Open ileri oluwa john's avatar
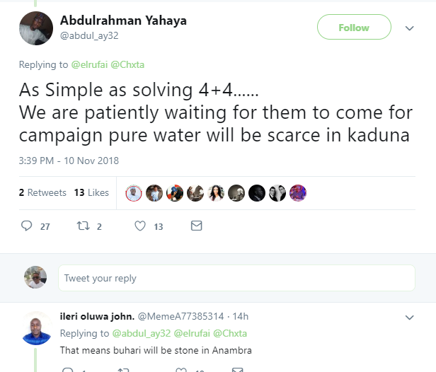The image size is (436, 372). 37,328
